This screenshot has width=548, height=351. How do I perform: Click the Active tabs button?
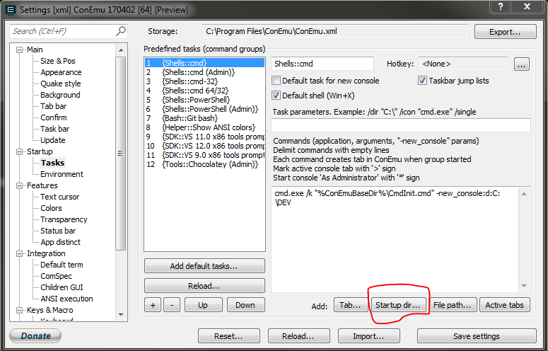point(505,305)
